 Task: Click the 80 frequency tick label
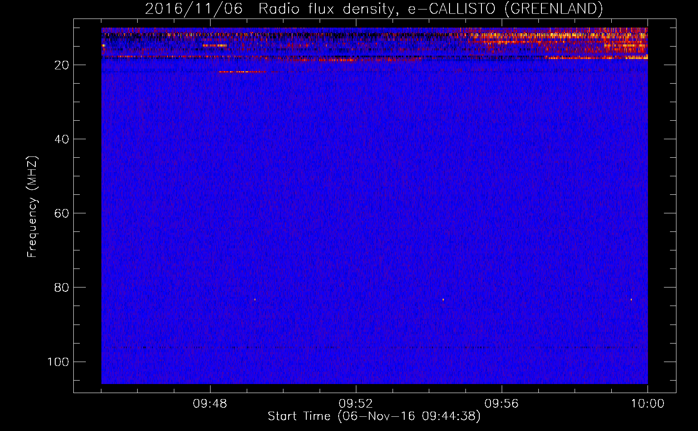(x=62, y=287)
